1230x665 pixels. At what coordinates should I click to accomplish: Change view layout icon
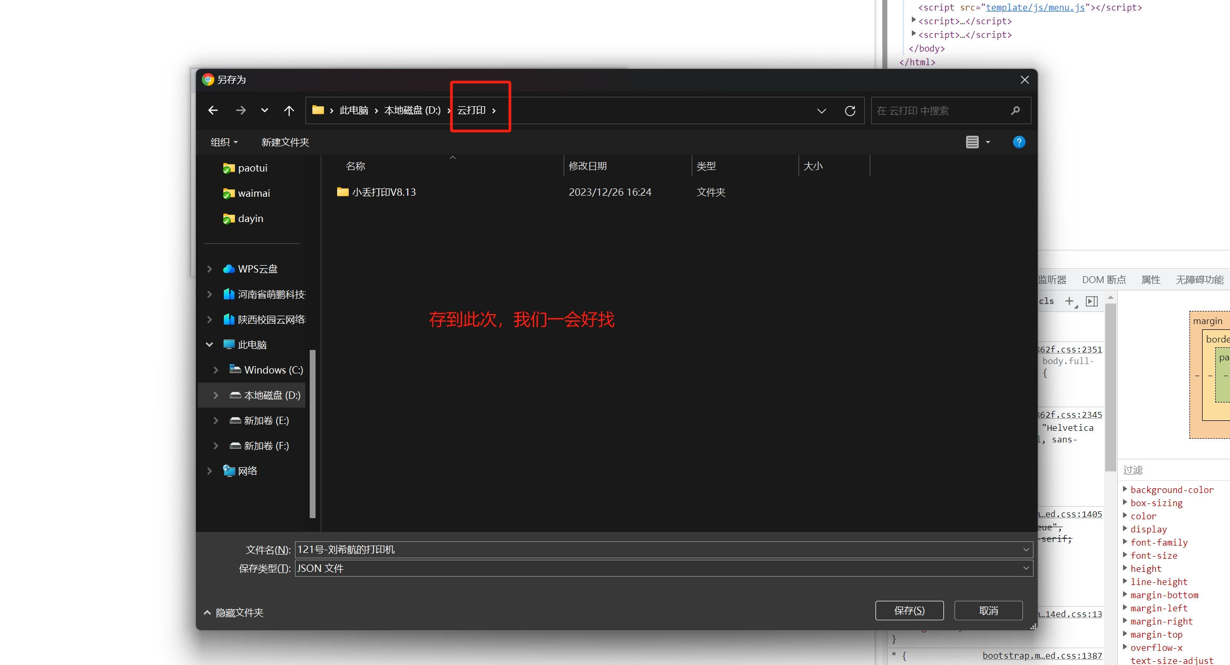pos(972,142)
